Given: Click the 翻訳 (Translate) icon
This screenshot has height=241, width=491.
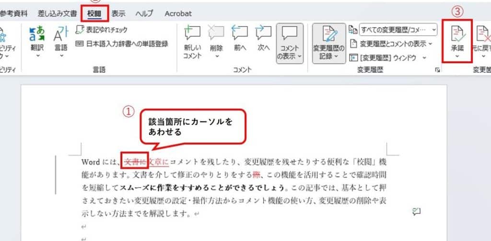Looking at the screenshot, I should tap(37, 34).
